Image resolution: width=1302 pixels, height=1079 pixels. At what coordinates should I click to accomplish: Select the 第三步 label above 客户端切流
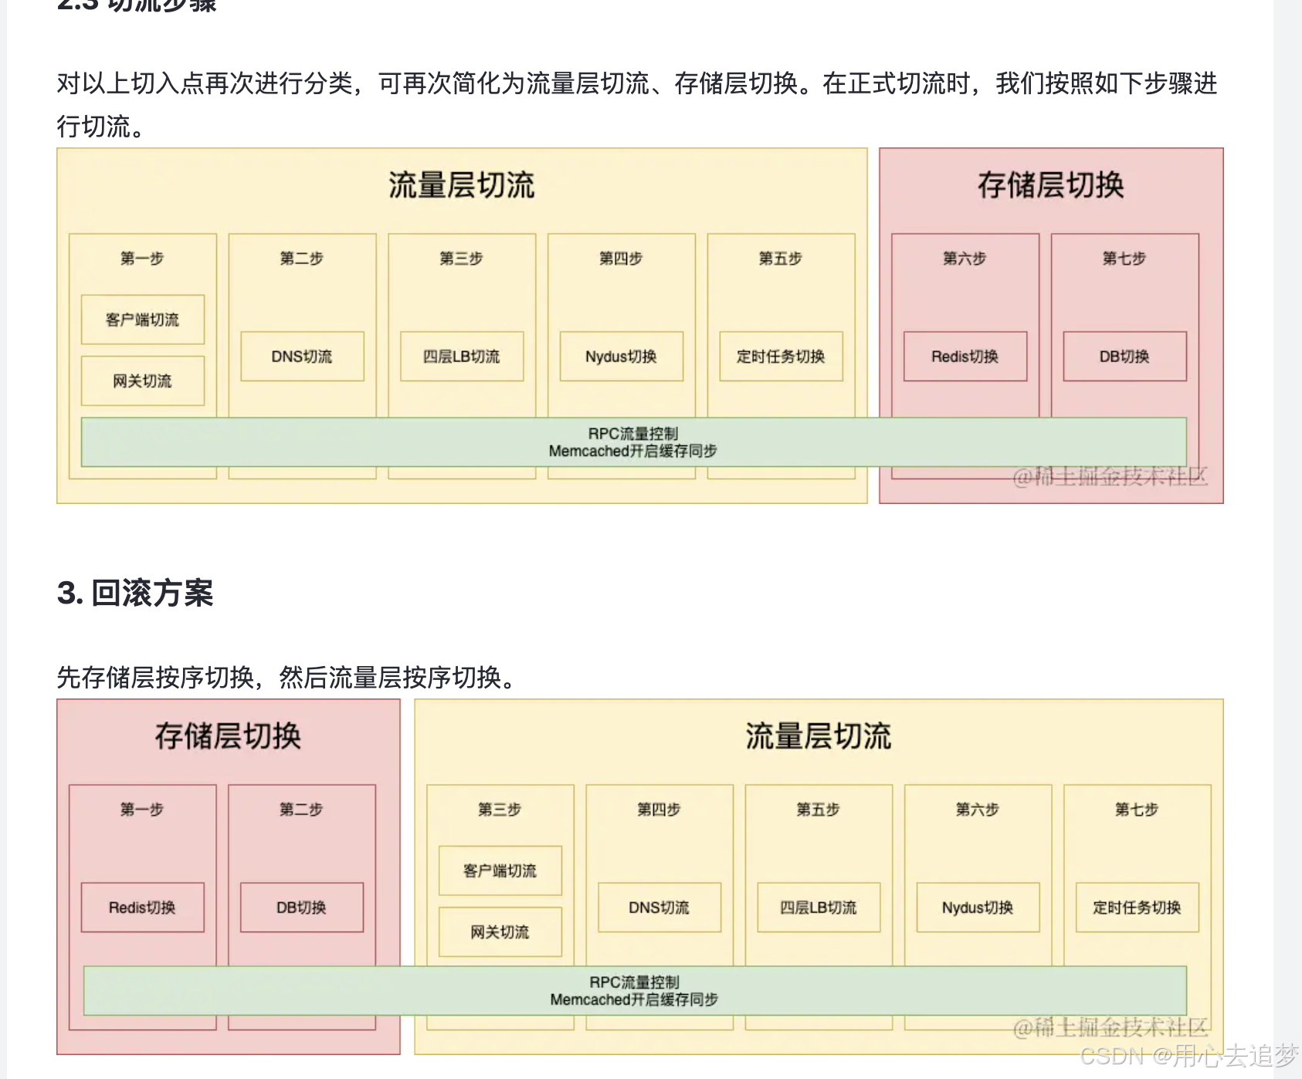pos(500,809)
